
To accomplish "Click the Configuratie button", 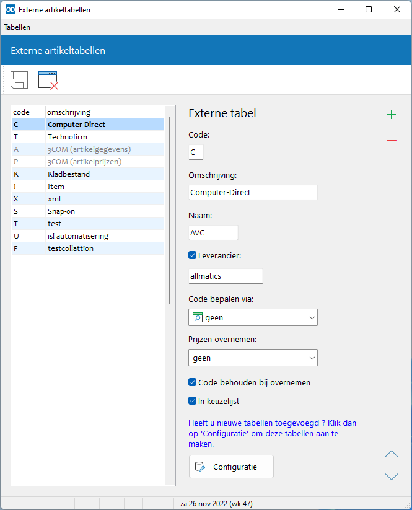I will point(231,467).
